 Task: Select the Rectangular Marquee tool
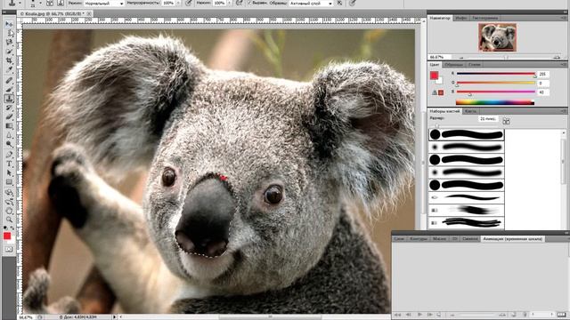pos(9,33)
